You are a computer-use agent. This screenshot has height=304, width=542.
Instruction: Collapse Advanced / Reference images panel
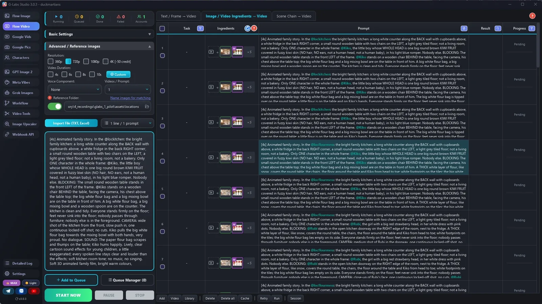[99, 46]
